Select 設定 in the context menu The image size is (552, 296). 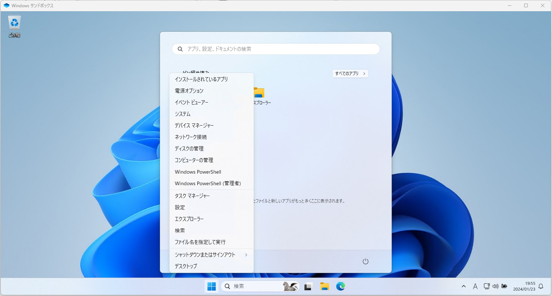click(x=211, y=207)
